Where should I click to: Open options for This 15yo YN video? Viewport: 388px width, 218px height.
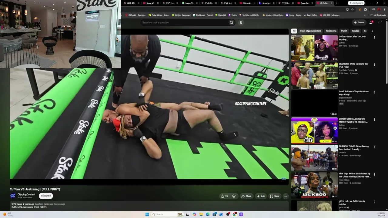pyautogui.click(x=374, y=174)
